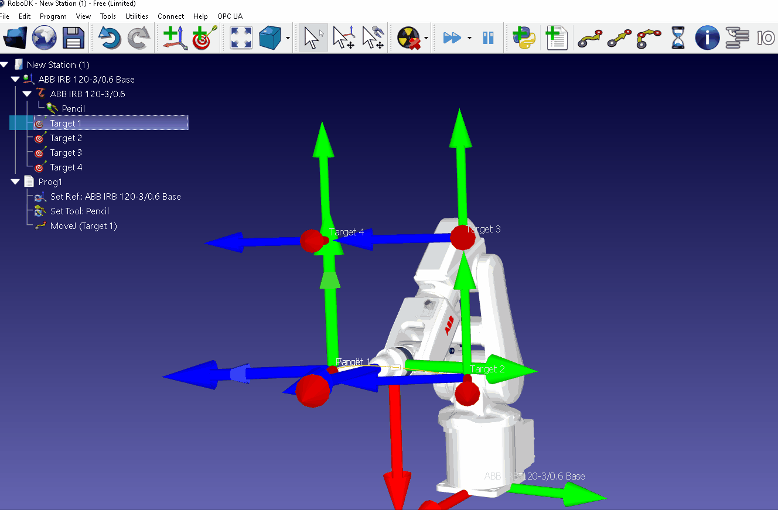Open the View menu

point(83,16)
